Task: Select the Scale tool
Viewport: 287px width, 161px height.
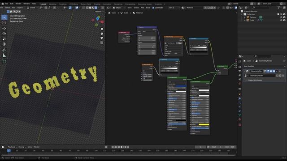Action: pos(4,39)
